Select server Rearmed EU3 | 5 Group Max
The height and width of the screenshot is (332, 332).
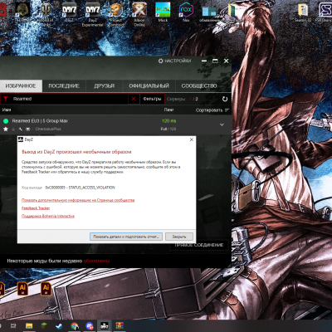pos(40,121)
